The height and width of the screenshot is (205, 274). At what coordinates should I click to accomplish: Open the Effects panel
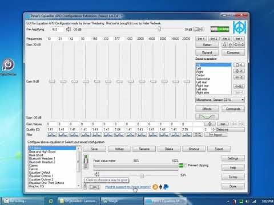tap(207, 109)
